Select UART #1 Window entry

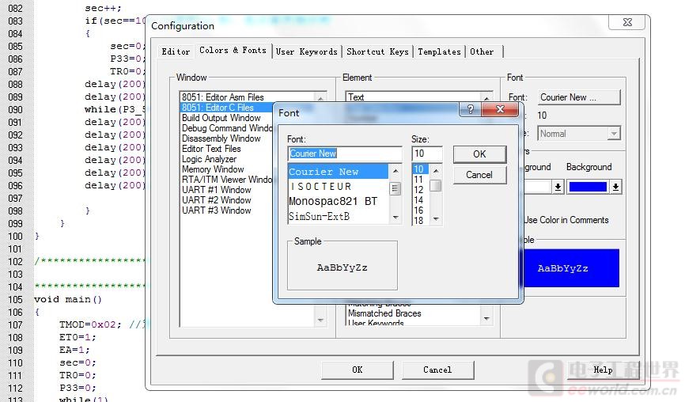pos(226,190)
